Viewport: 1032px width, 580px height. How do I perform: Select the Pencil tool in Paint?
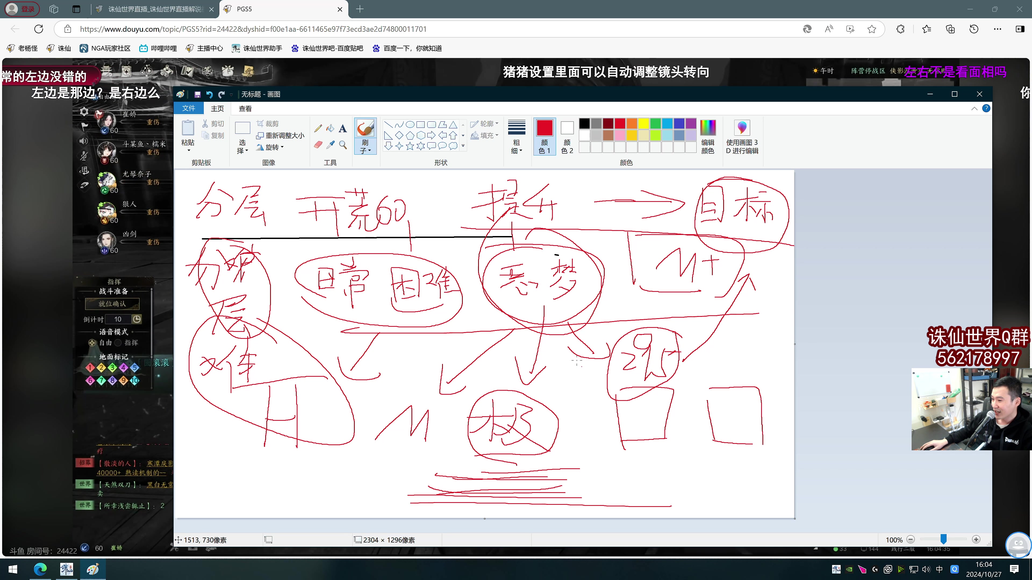click(x=318, y=128)
